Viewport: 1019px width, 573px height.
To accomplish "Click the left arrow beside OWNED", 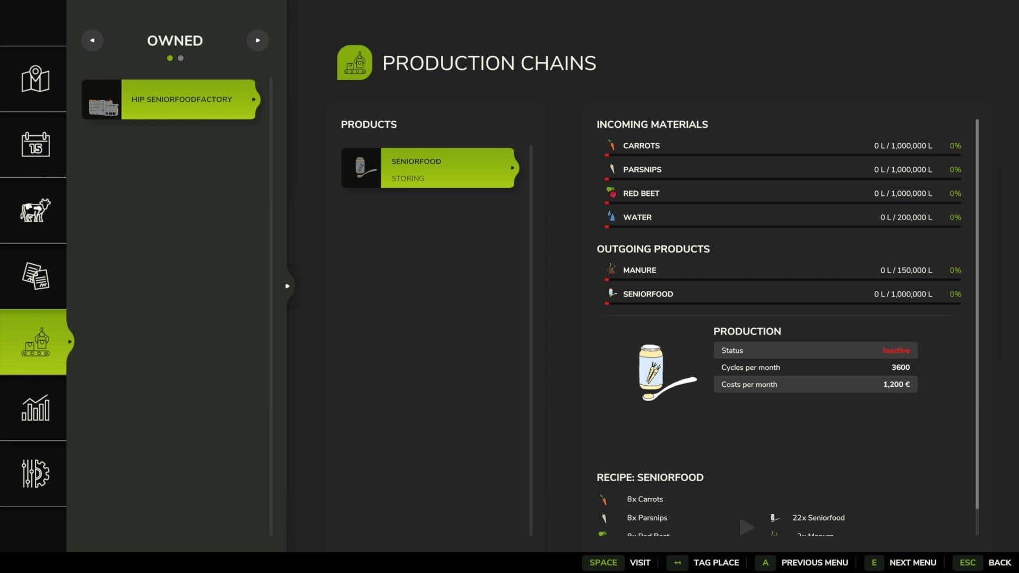I will (x=92, y=40).
